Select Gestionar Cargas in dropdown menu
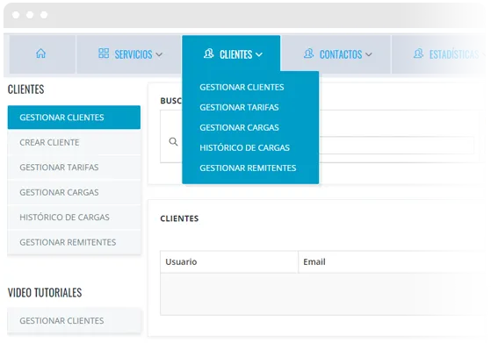Screen dimensions: 491x343 point(239,127)
